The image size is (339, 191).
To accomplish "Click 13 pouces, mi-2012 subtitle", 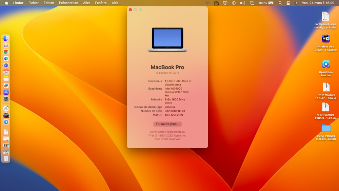I will (x=167, y=73).
